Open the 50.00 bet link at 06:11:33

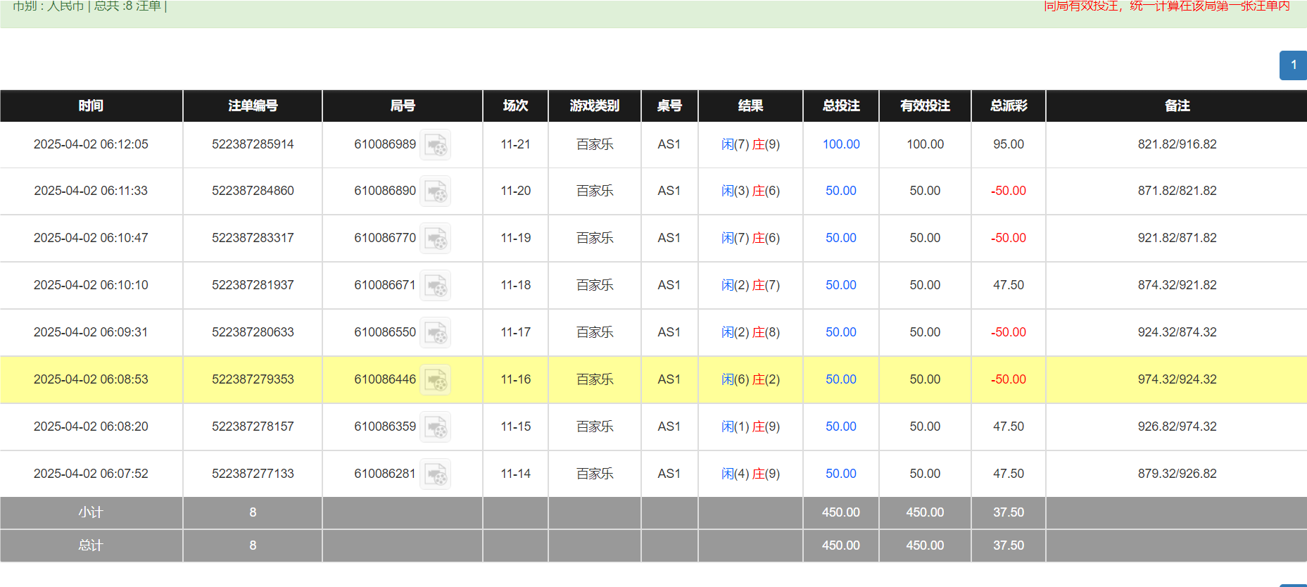840,191
